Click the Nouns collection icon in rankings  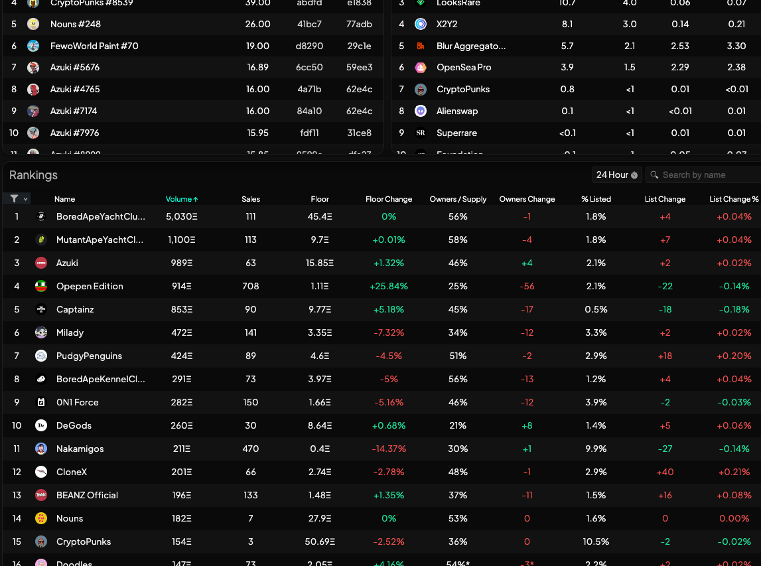[x=40, y=518]
